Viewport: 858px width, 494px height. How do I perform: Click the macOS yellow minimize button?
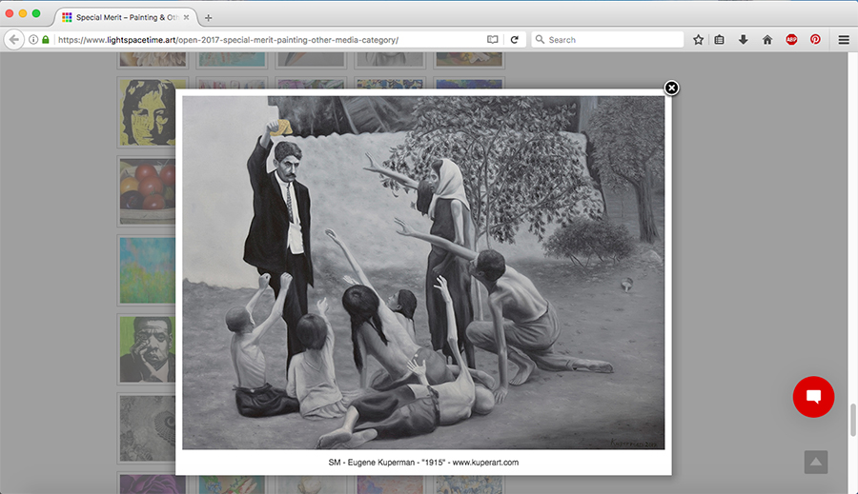click(x=23, y=13)
